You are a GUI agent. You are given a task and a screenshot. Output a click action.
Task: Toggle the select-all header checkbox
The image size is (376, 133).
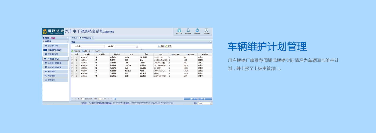72,55
